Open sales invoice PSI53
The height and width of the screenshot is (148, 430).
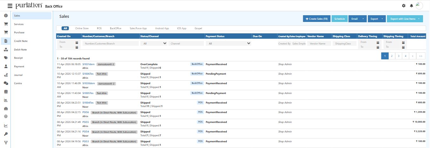click(85, 141)
